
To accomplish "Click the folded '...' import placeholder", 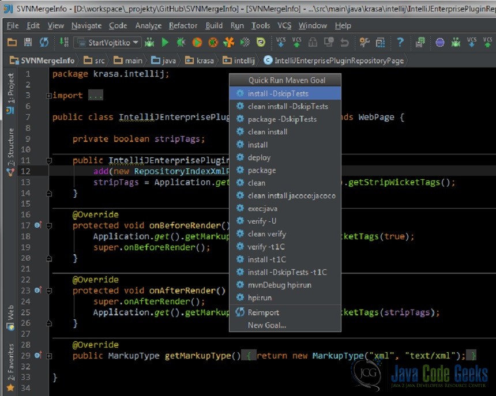I will tap(96, 96).
